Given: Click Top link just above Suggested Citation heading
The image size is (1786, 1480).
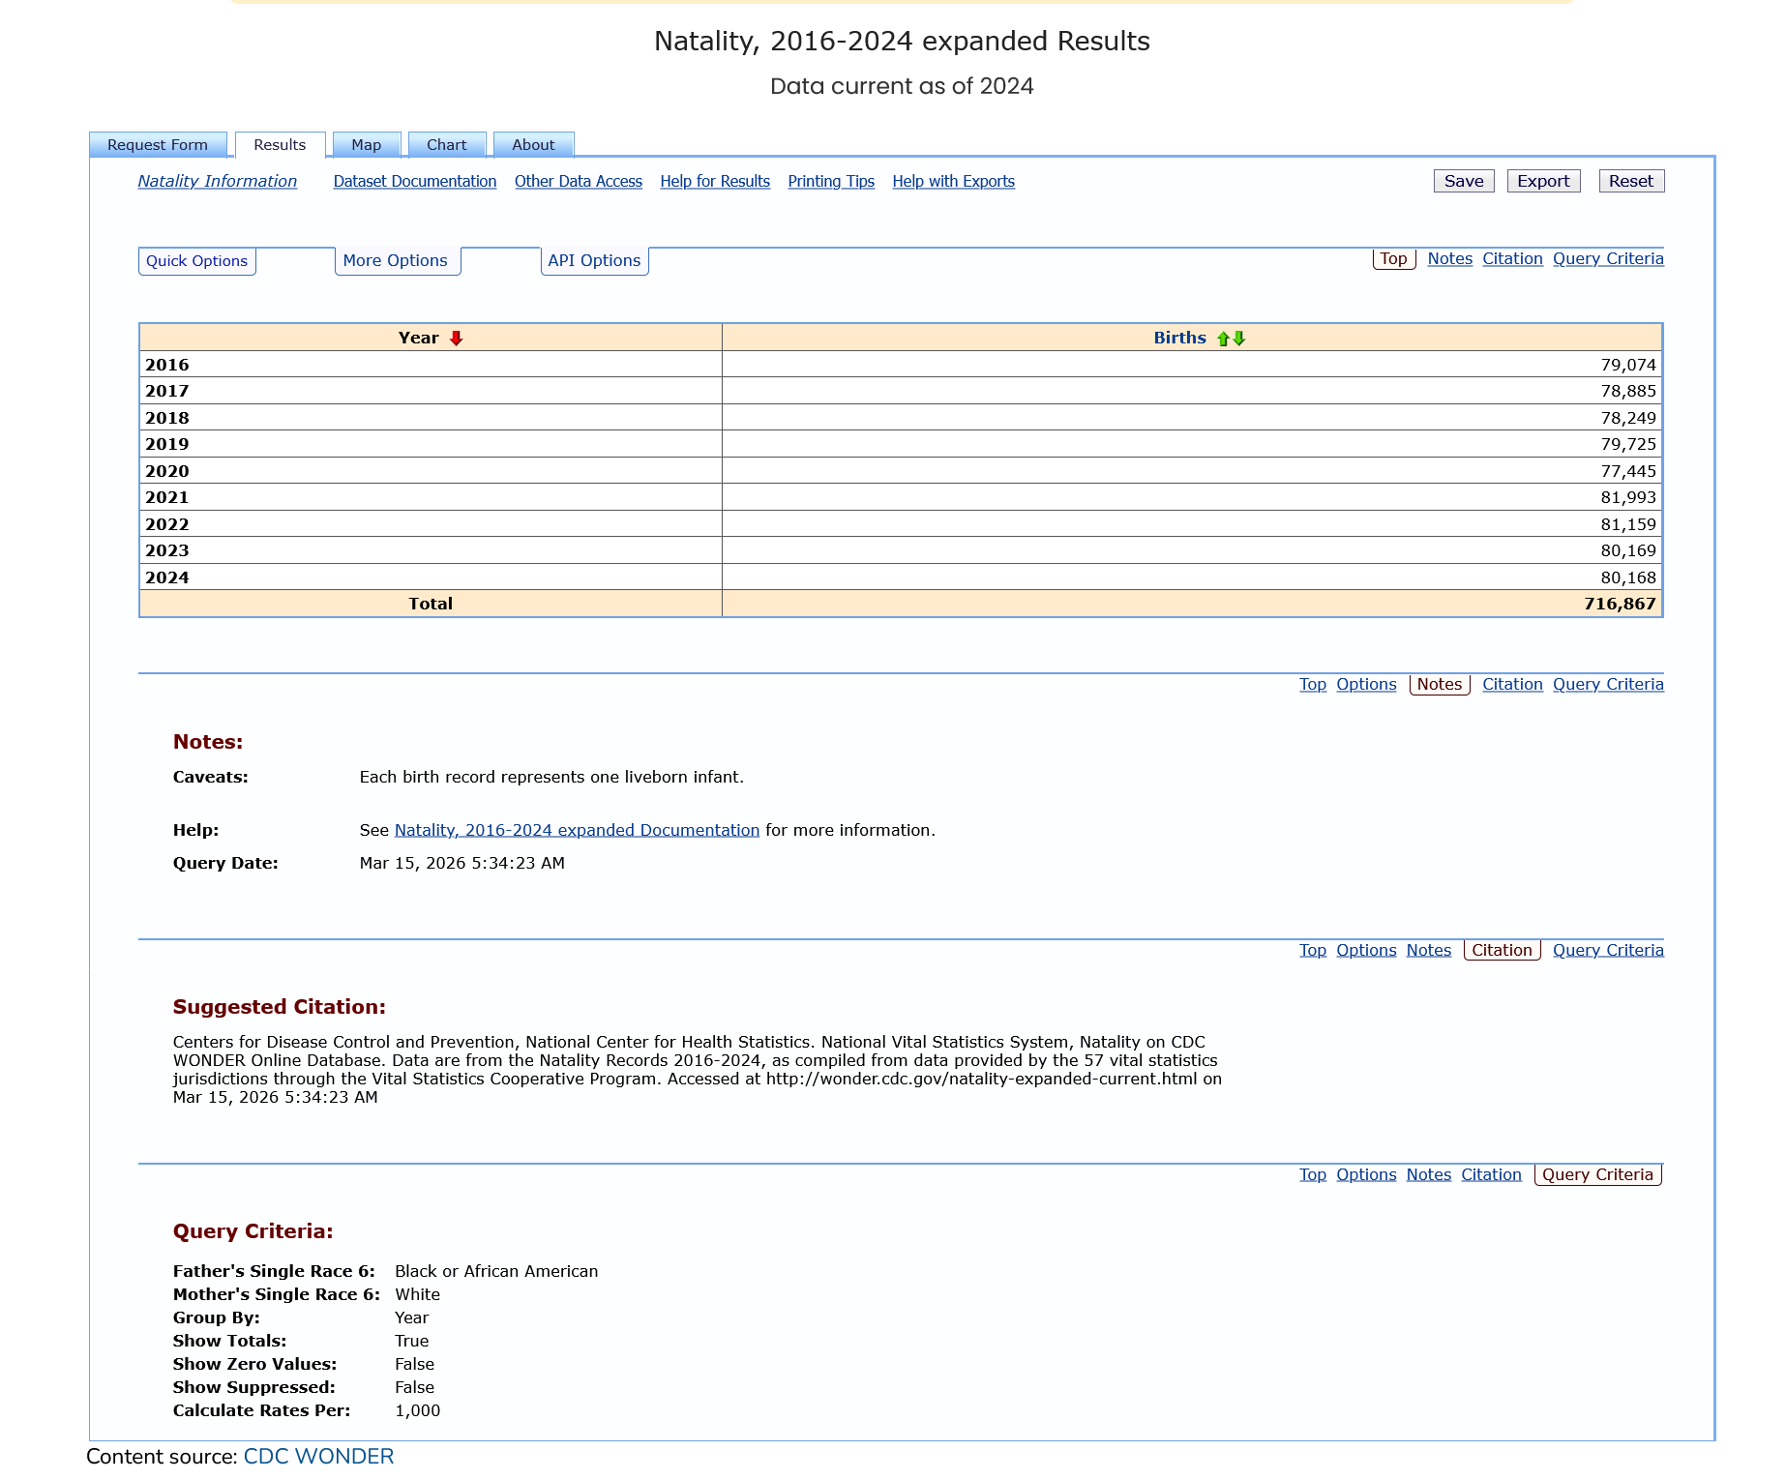Looking at the screenshot, I should [x=1313, y=950].
